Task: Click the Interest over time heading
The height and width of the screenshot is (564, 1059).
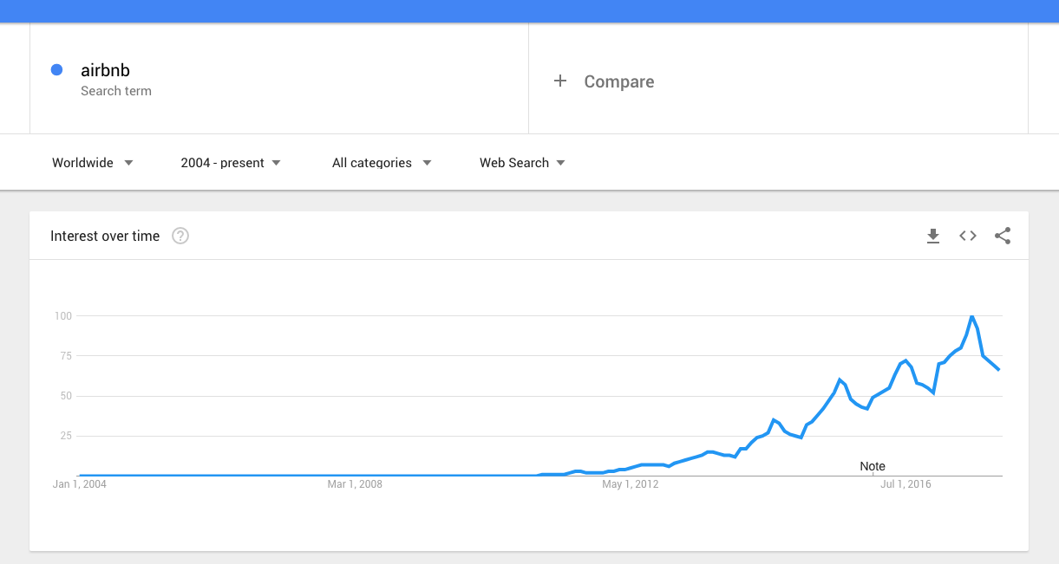Action: point(105,236)
